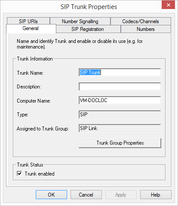Open the Numbers tab
The image size is (178, 206).
pyautogui.click(x=146, y=29)
